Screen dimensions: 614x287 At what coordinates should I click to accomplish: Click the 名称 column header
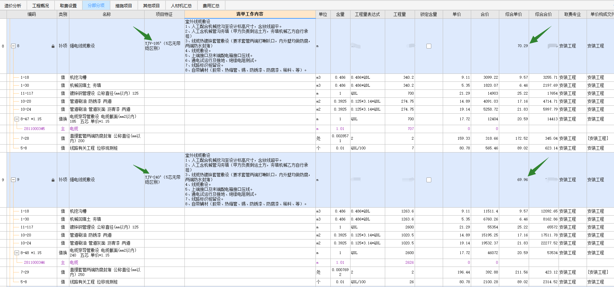(x=107, y=14)
